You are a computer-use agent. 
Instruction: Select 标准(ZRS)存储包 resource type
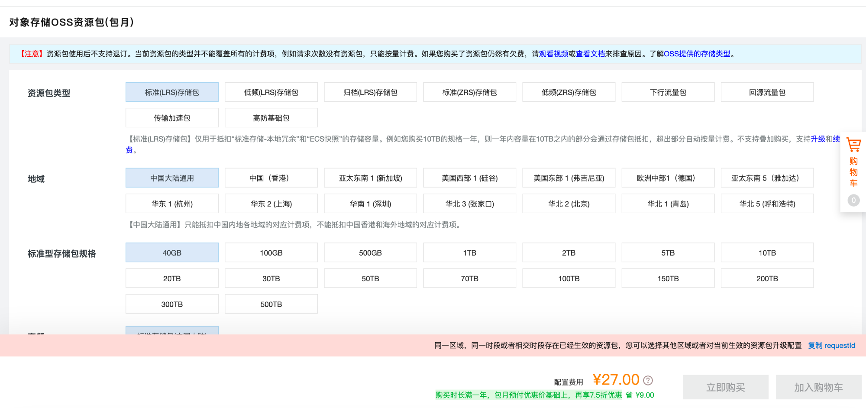click(469, 92)
